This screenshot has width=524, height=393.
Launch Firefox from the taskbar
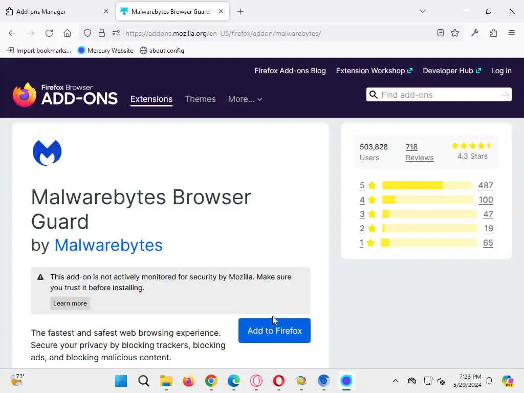[x=188, y=381]
